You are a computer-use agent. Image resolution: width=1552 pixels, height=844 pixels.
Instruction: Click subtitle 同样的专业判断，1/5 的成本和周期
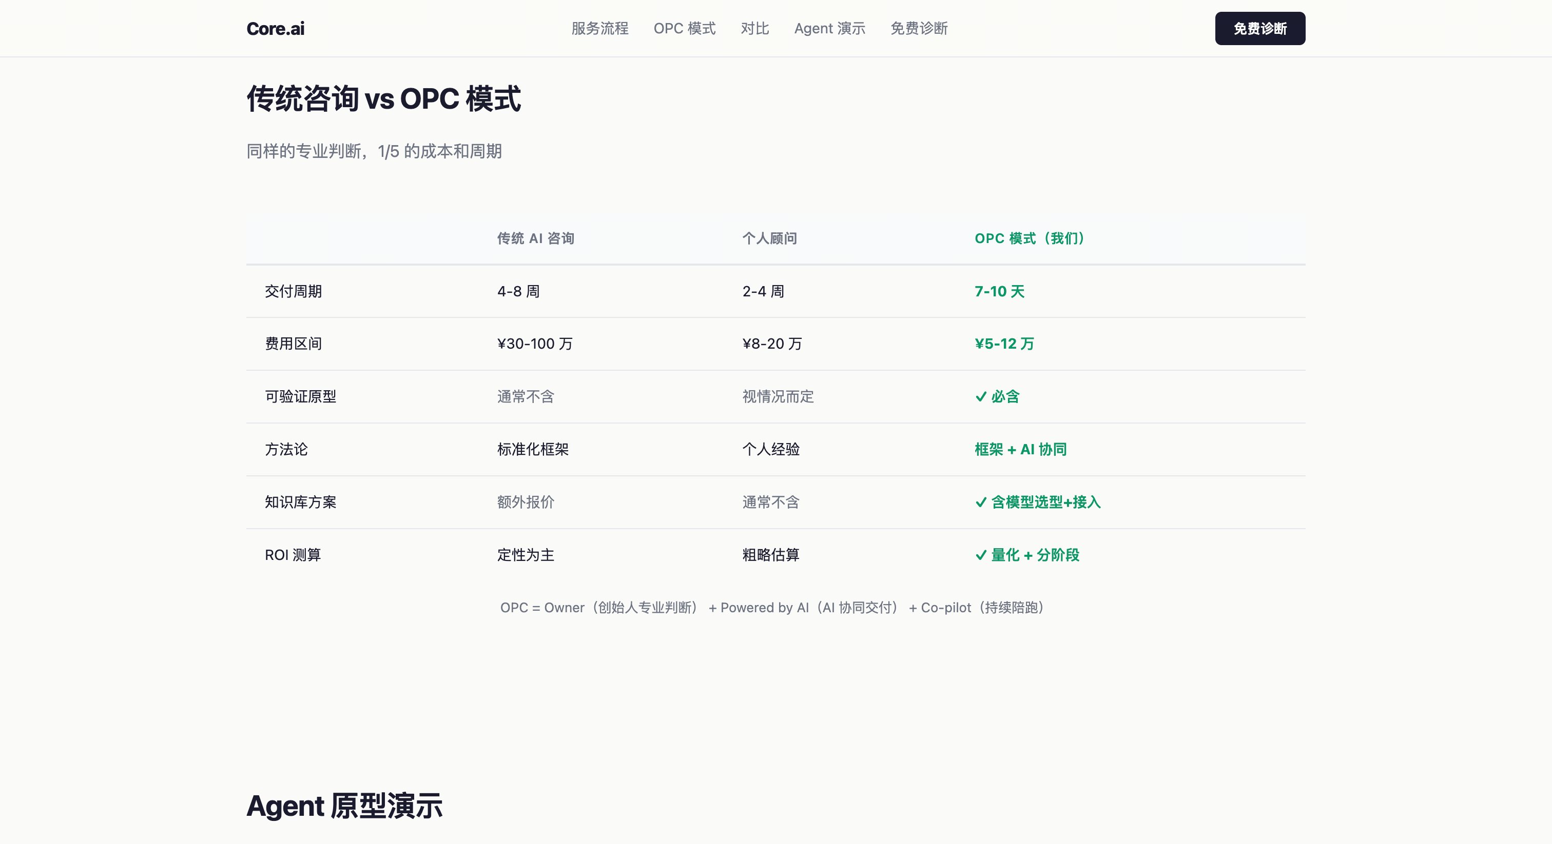tap(374, 151)
